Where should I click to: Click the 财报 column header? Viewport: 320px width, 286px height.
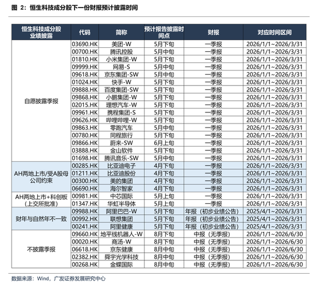pyautogui.click(x=214, y=32)
